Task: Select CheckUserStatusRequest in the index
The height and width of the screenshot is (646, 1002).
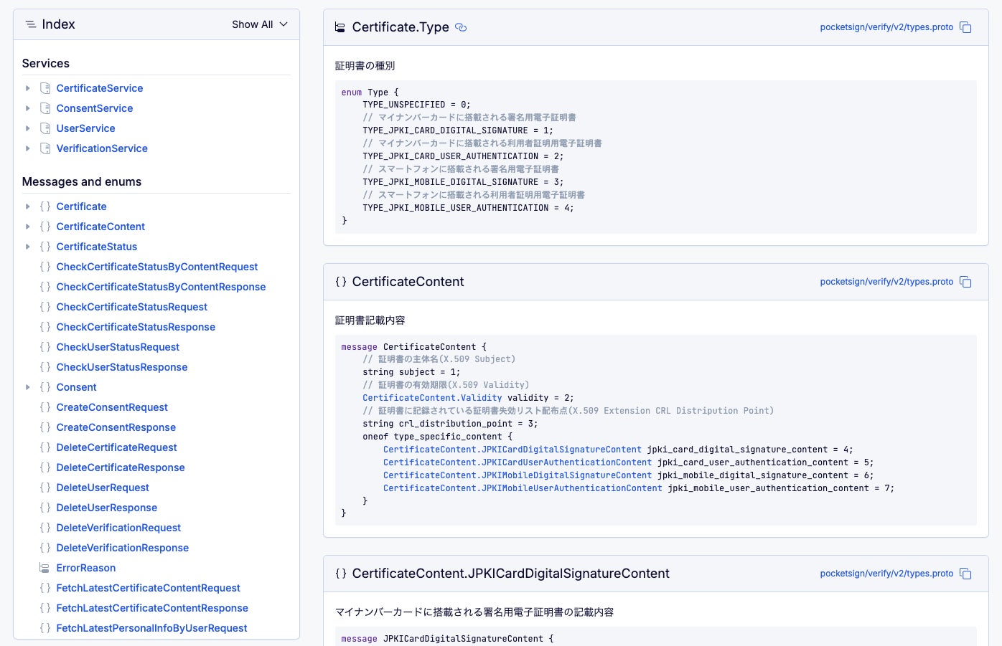Action: pyautogui.click(x=118, y=347)
